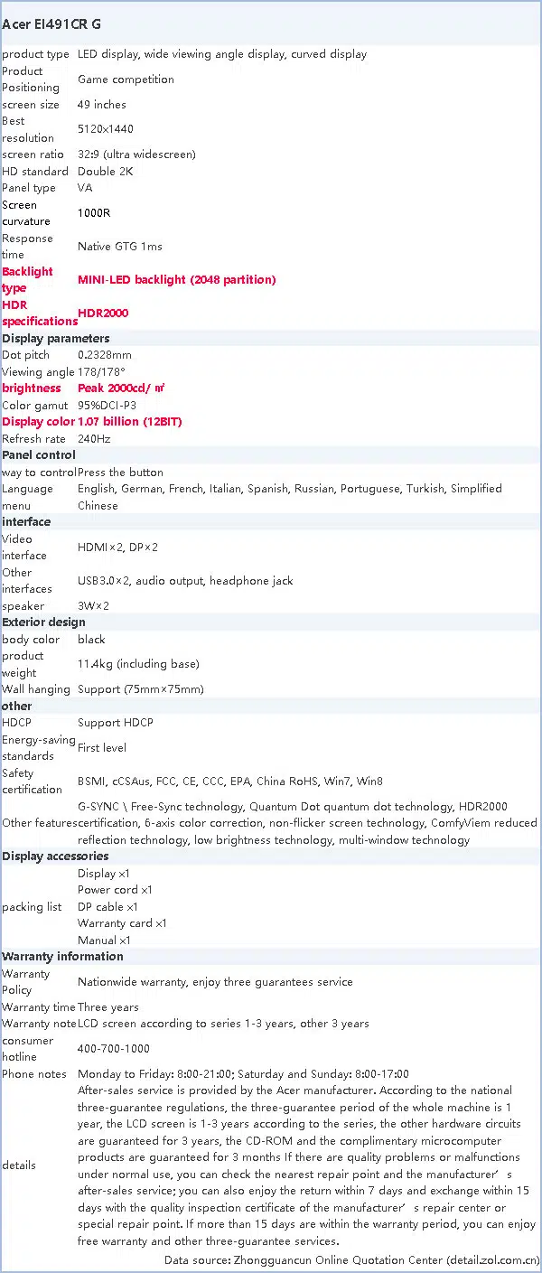Viewport: 542px width, 1273px height.
Task: Select the 'VA' panel type value
Action: (x=85, y=188)
